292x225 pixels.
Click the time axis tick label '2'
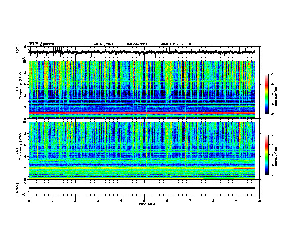pos(75,201)
